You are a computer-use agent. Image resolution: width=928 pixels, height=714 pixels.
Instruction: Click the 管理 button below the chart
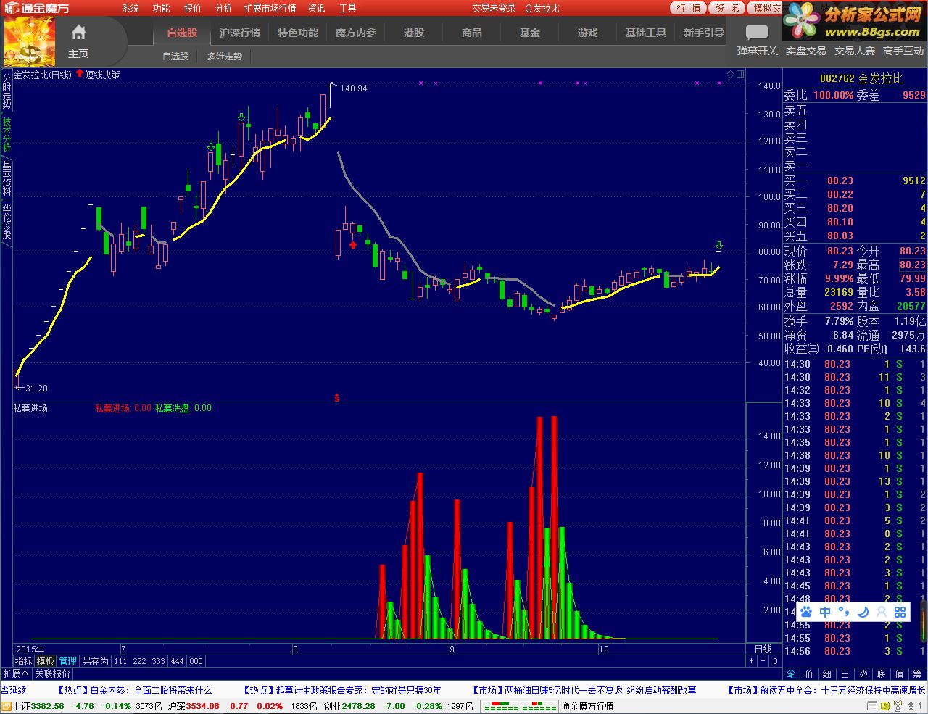[68, 661]
